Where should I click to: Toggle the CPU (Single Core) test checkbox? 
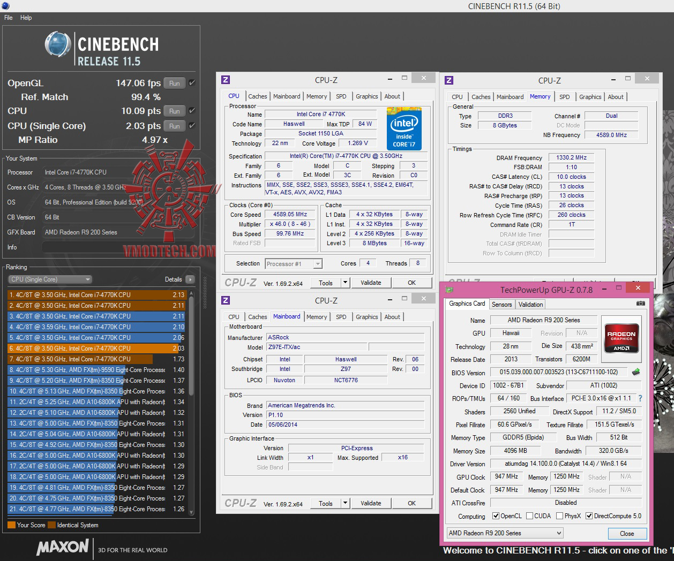pos(192,126)
